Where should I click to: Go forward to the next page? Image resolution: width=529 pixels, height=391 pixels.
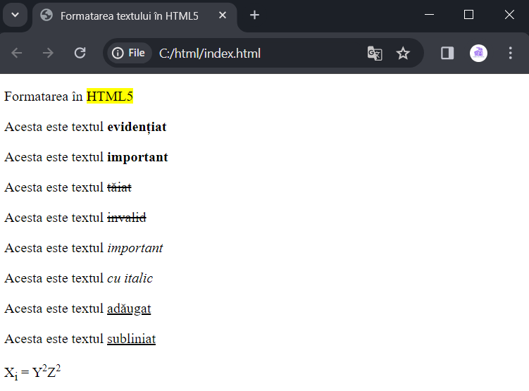(48, 53)
